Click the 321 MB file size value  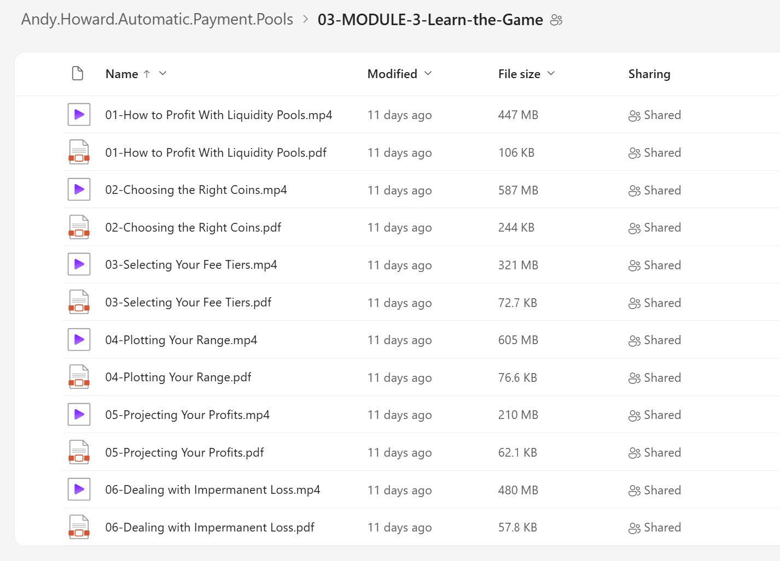point(518,265)
